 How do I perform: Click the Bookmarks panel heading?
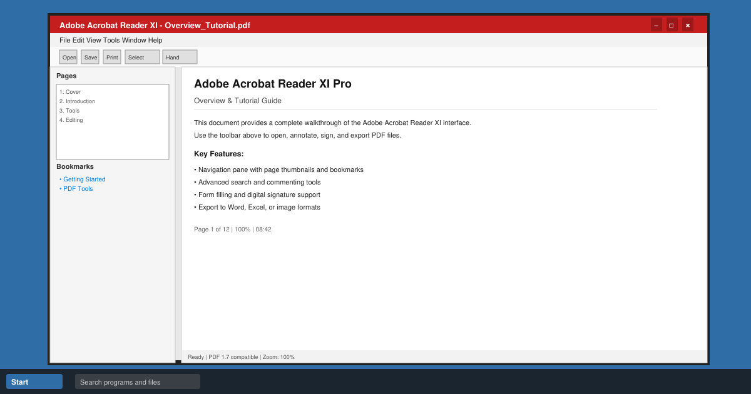[x=75, y=166]
